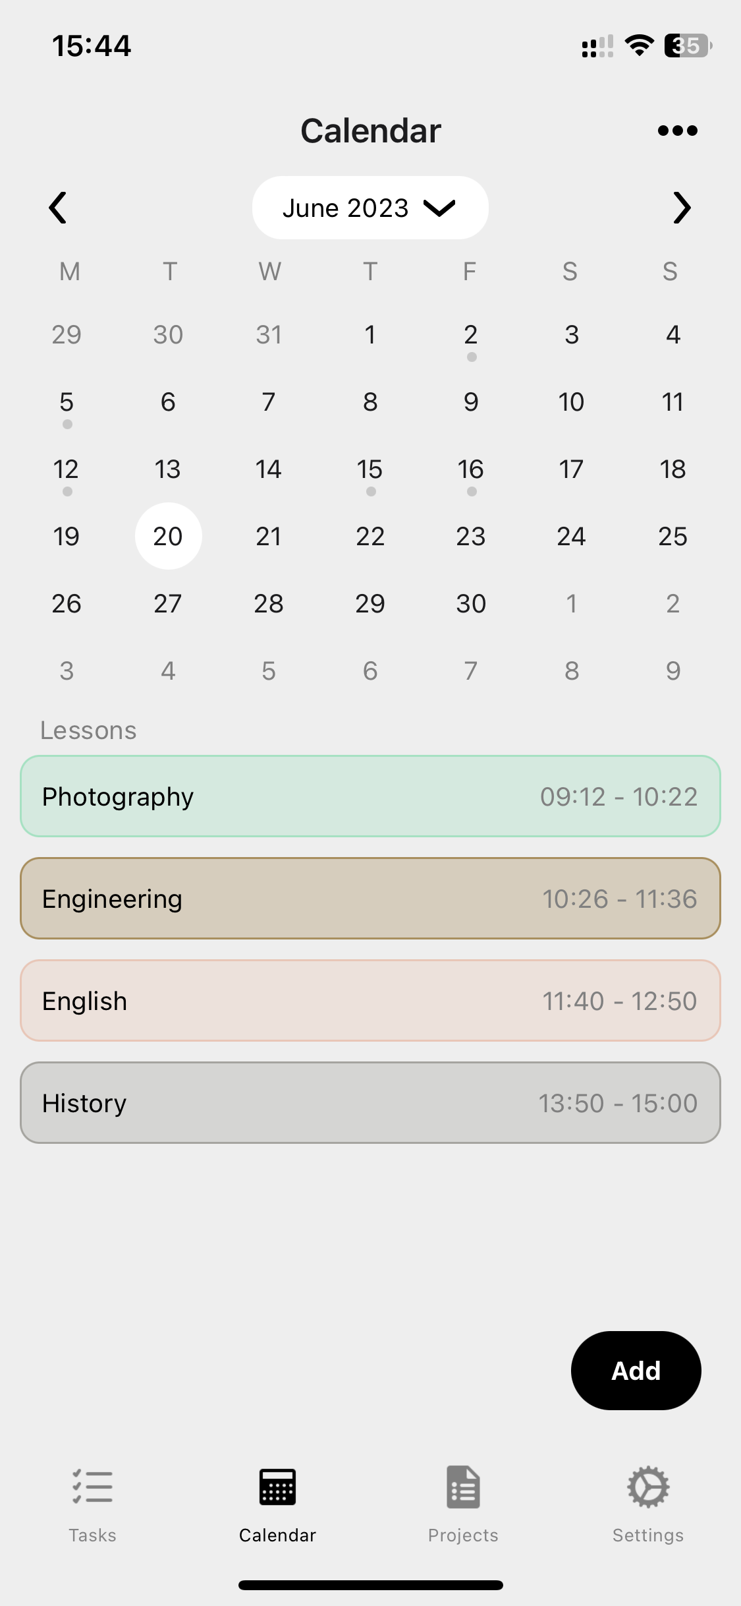Screen dimensions: 741x1606
Task: Open the English lesson from 11:40
Action: coord(370,1001)
